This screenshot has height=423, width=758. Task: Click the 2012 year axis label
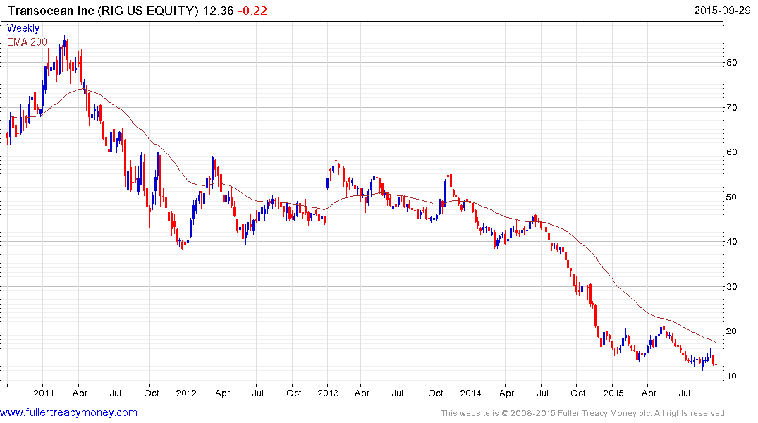186,393
